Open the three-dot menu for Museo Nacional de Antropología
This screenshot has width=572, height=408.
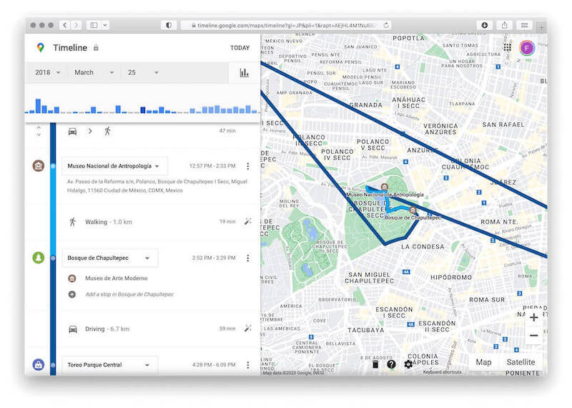[x=248, y=166]
